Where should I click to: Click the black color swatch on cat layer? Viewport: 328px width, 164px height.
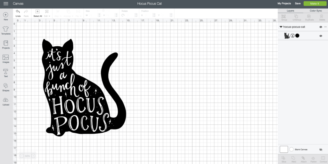[x=297, y=36]
